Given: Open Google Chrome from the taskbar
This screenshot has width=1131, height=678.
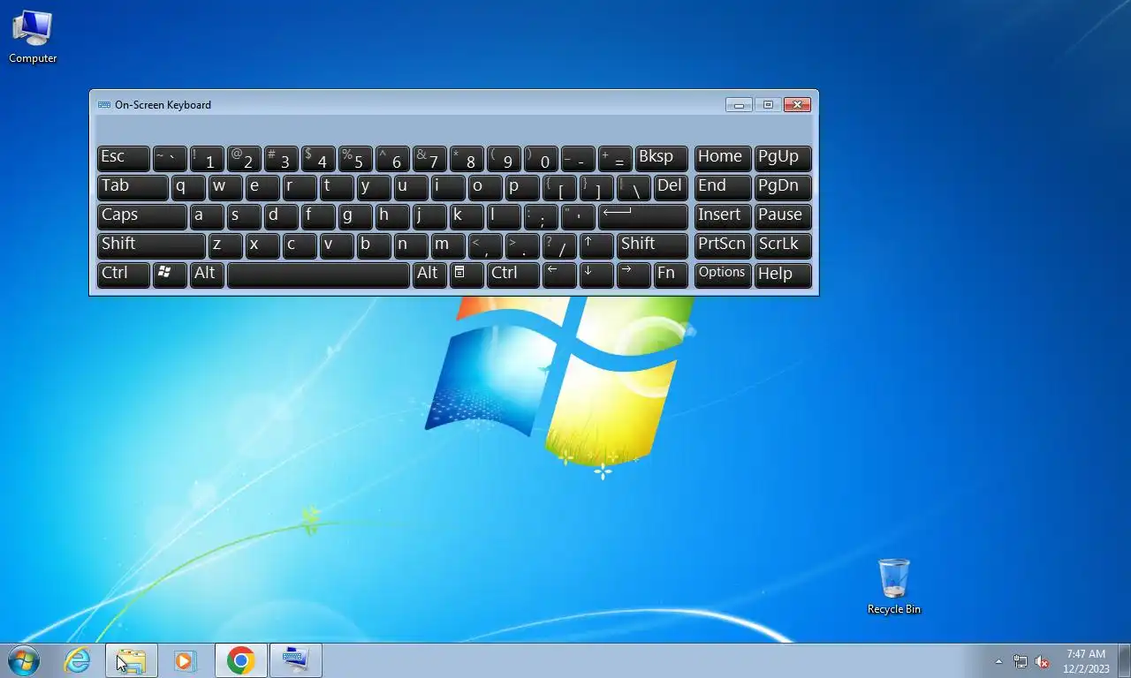Looking at the screenshot, I should [x=240, y=660].
